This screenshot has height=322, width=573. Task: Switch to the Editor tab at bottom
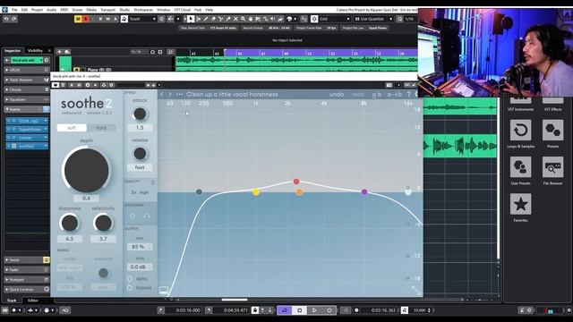33,301
